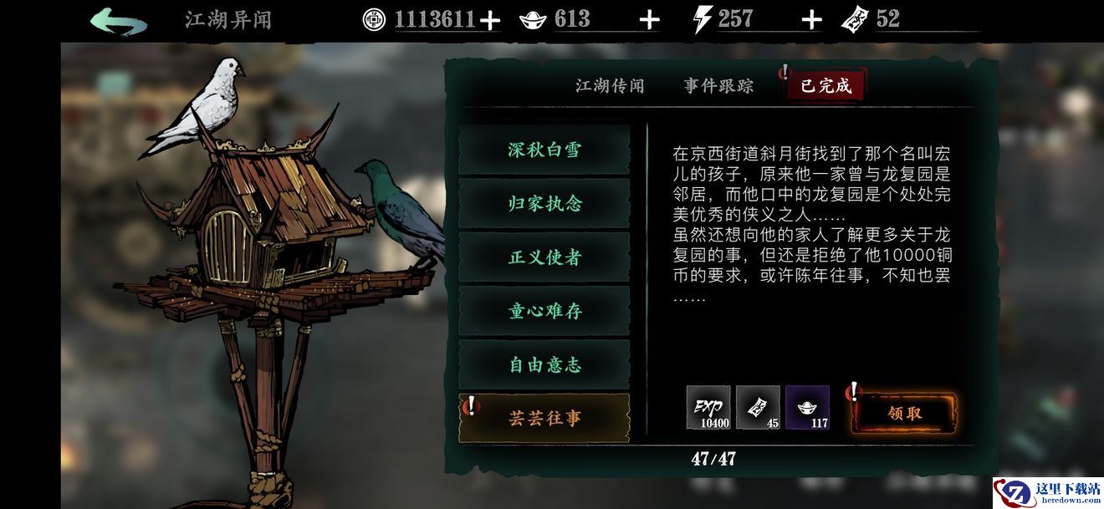Open the 童心难存 story entry
This screenshot has width=1104, height=509.
[x=544, y=311]
